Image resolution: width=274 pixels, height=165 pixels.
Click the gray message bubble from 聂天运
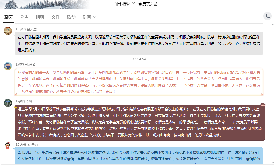[139, 43]
